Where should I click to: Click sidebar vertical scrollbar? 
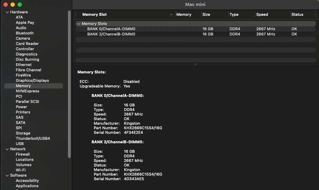point(69,84)
